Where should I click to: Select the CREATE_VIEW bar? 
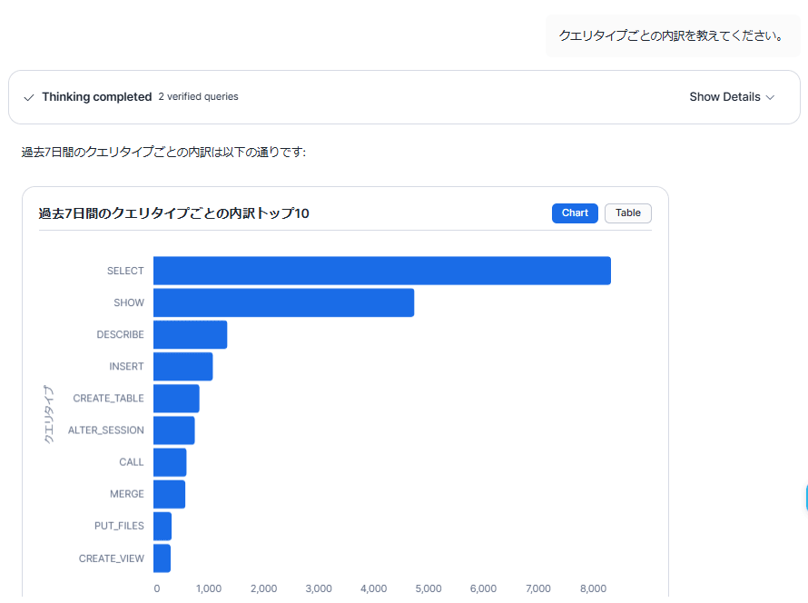pyautogui.click(x=162, y=559)
